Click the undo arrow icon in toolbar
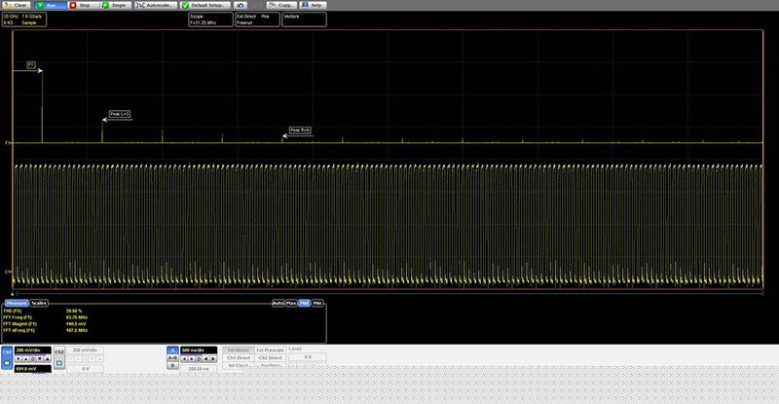Viewport: 779px width, 404px height. tap(241, 5)
